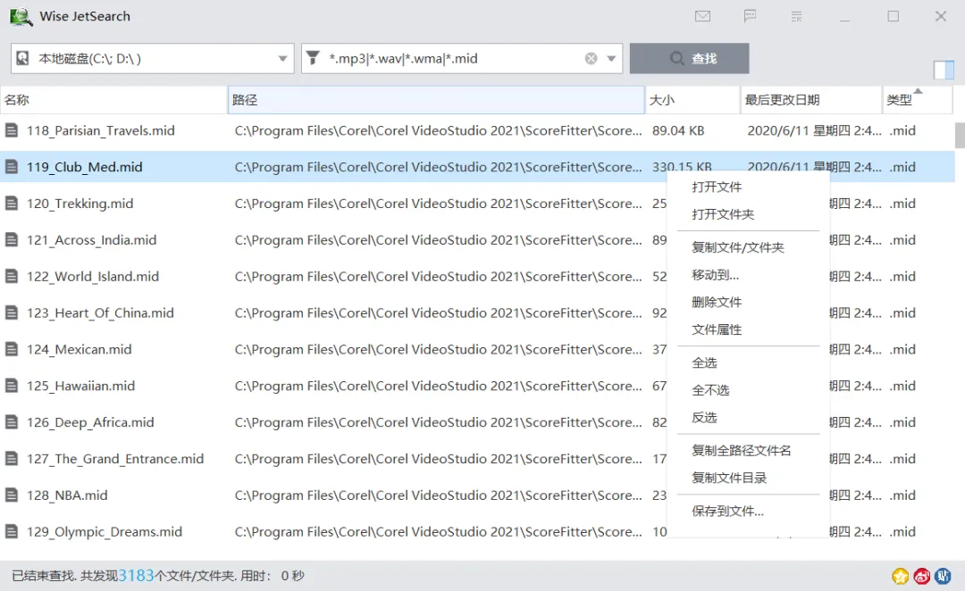Click file icon of 129_Olympic_Dreams.mid
965x591 pixels.
click(x=11, y=531)
